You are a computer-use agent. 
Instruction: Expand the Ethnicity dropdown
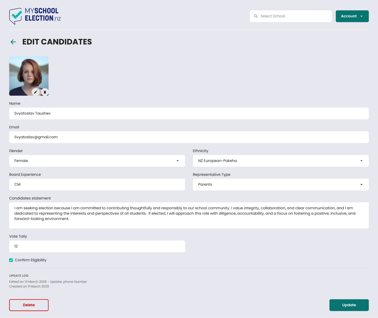281,161
